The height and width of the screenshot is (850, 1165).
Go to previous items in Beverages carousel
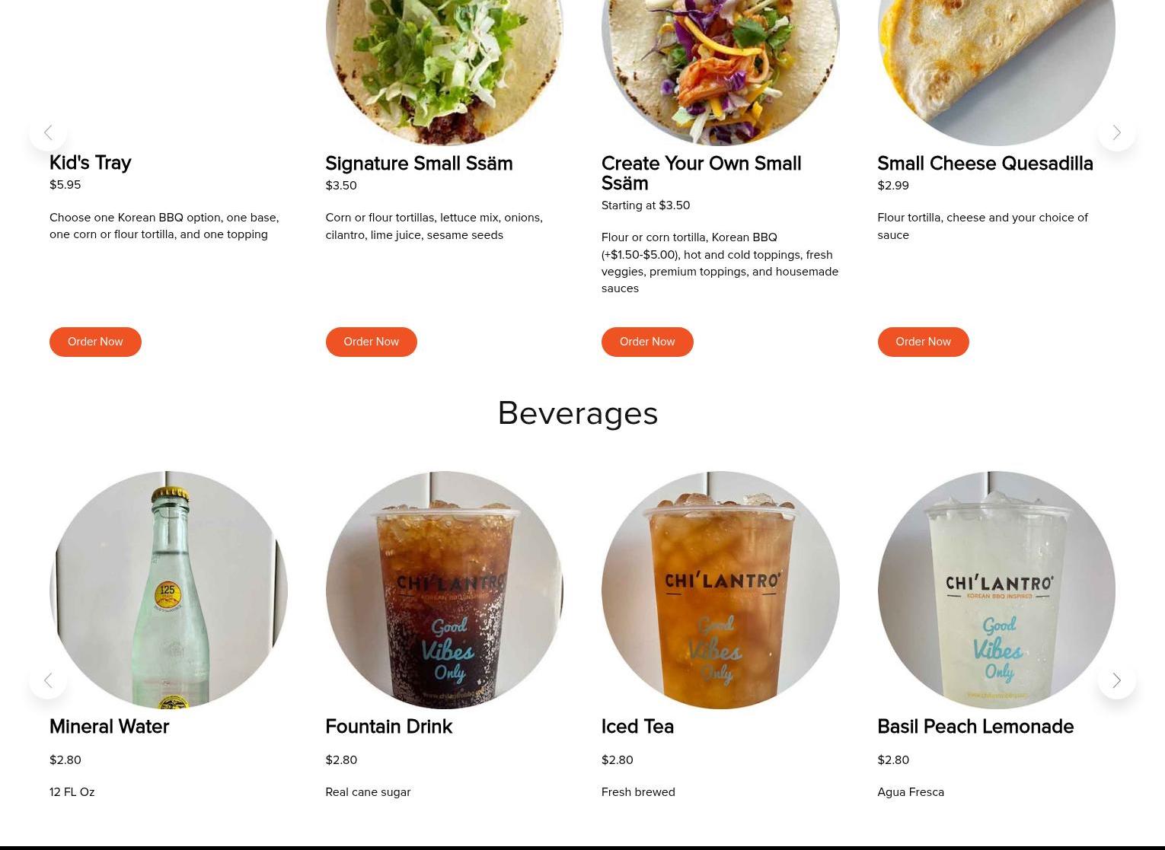coord(48,680)
